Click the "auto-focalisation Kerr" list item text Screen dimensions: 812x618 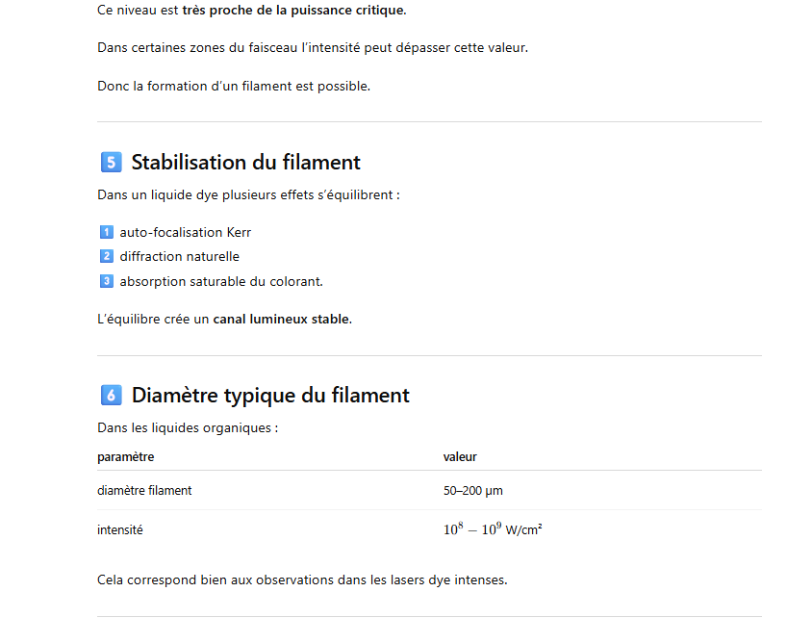(x=185, y=232)
